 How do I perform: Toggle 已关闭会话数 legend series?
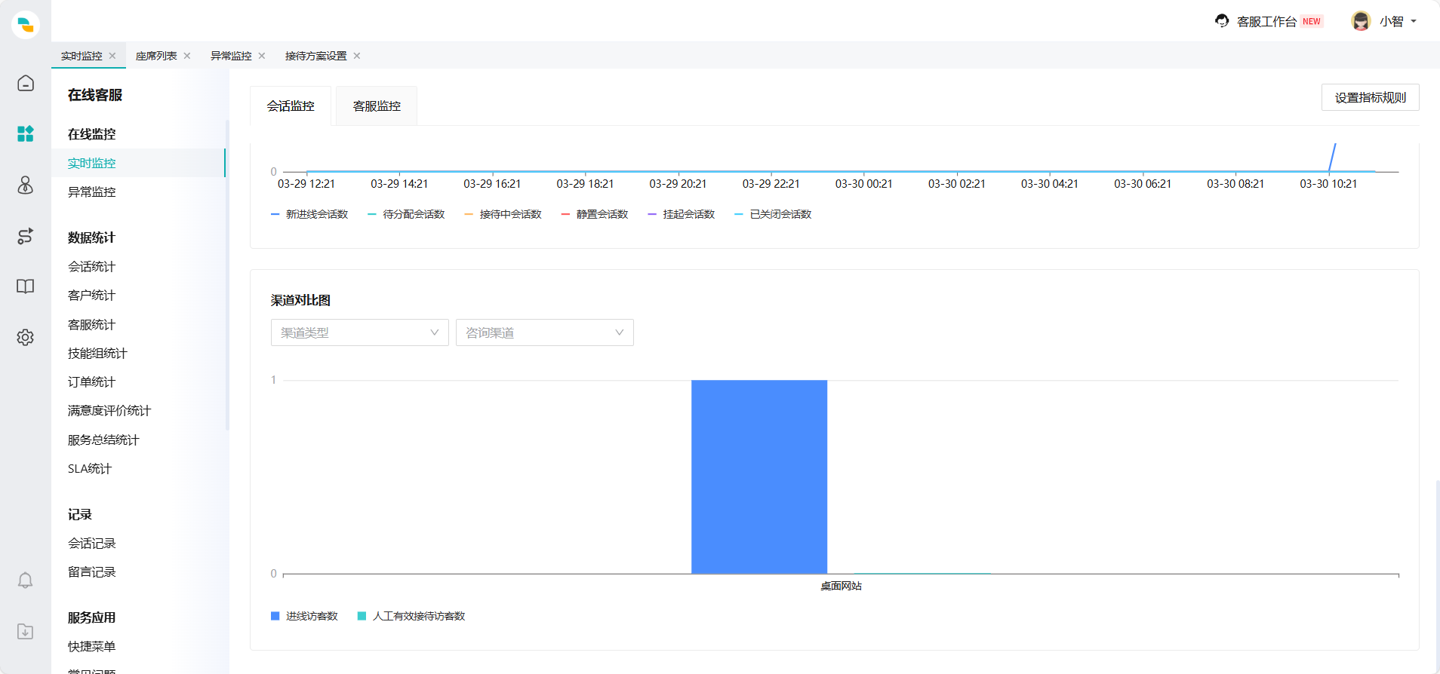tap(774, 214)
